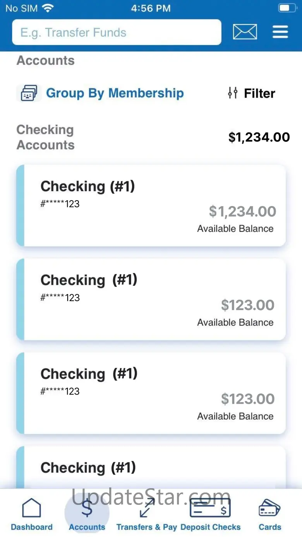Open the messages envelope icon
The width and height of the screenshot is (302, 537).
245,32
